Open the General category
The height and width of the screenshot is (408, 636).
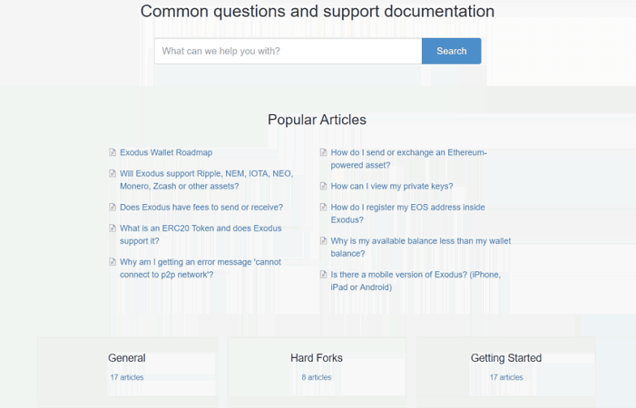point(127,358)
